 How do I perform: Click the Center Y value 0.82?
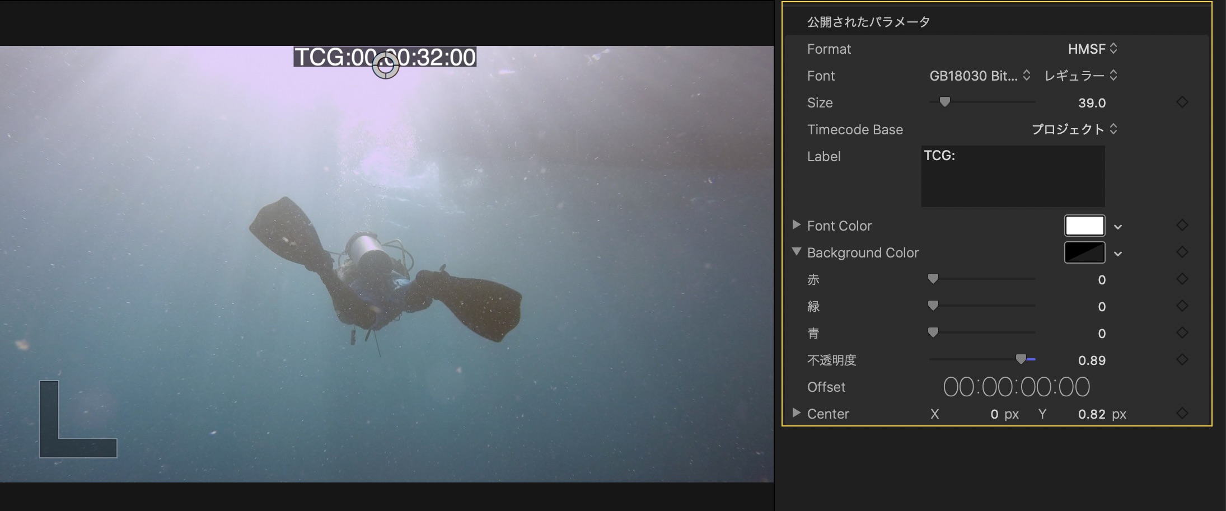click(x=1092, y=414)
